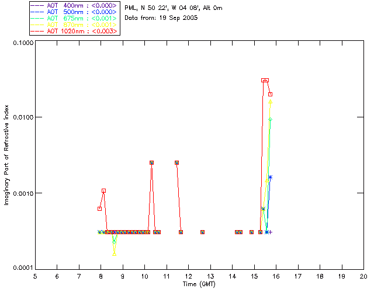Click the x-axis tick label 20
374x299 pixels.
(x=363, y=276)
